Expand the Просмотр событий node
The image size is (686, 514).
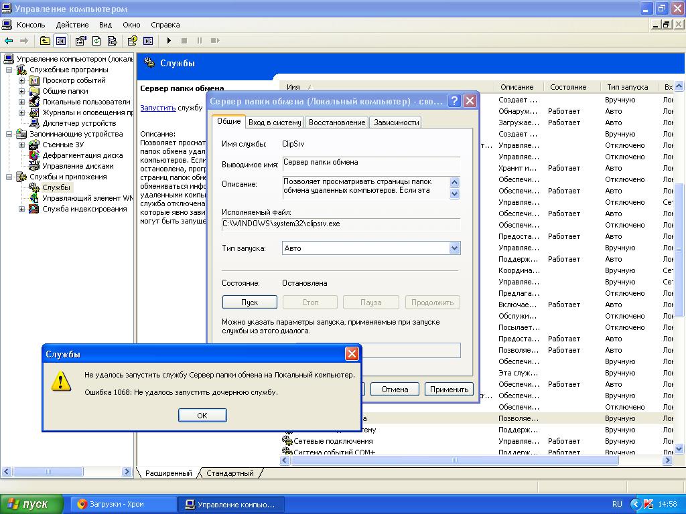click(21, 80)
